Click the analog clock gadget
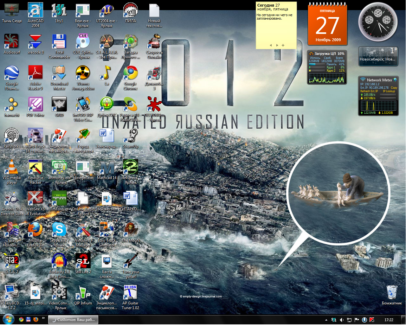This screenshot has height=325, width=406. 378,22
